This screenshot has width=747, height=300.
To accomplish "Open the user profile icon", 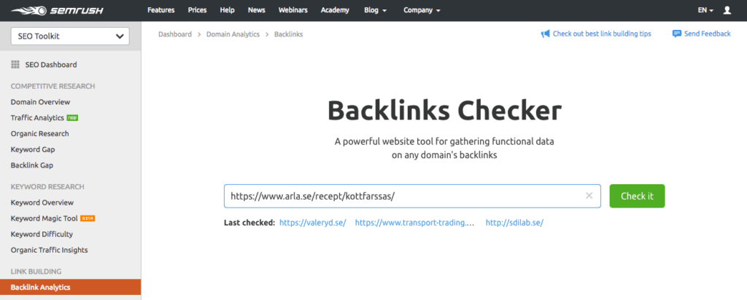I will click(x=727, y=11).
